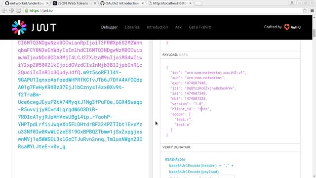Click Get a T-shirt! link
The image size is (316, 178).
pos(200,27)
